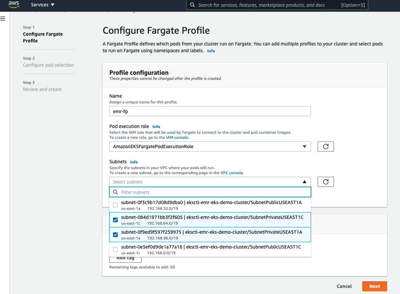Select Step 2 Configure pod selection
This screenshot has width=400, height=294.
pyautogui.click(x=48, y=65)
